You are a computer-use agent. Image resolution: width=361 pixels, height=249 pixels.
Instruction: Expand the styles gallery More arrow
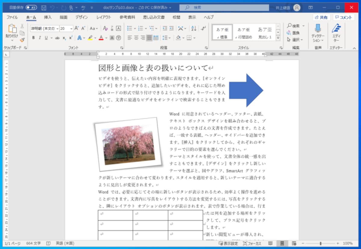point(278,38)
